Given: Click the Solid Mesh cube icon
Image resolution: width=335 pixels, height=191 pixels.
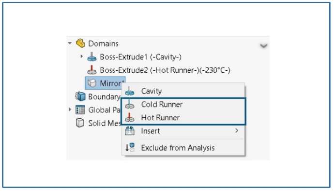Looking at the screenshot, I should click(80, 123).
